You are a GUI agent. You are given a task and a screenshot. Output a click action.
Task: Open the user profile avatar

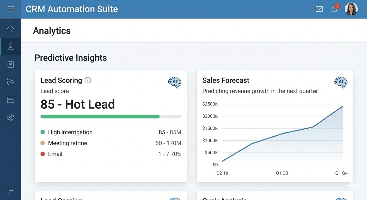[x=351, y=9]
